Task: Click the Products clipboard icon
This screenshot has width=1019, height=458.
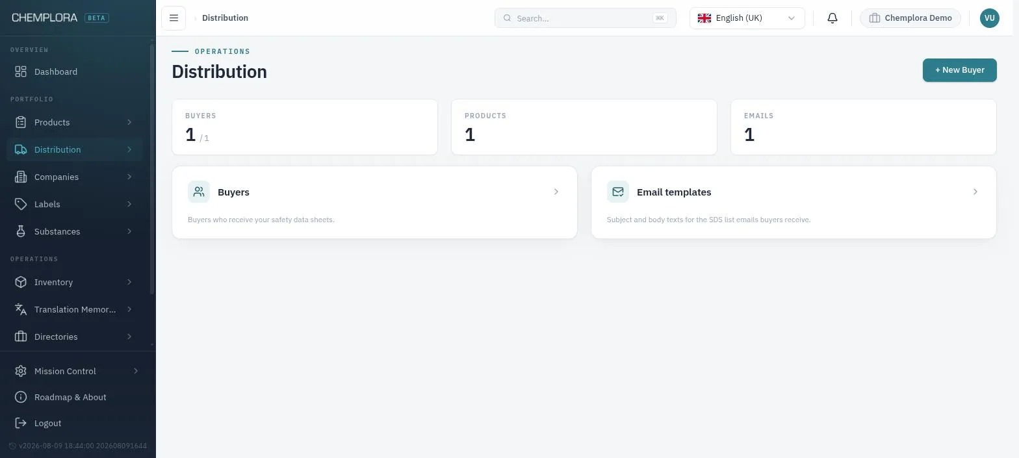Action: [21, 122]
